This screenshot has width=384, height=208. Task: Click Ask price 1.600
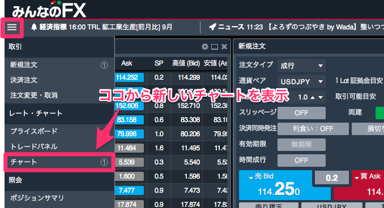[129, 176]
